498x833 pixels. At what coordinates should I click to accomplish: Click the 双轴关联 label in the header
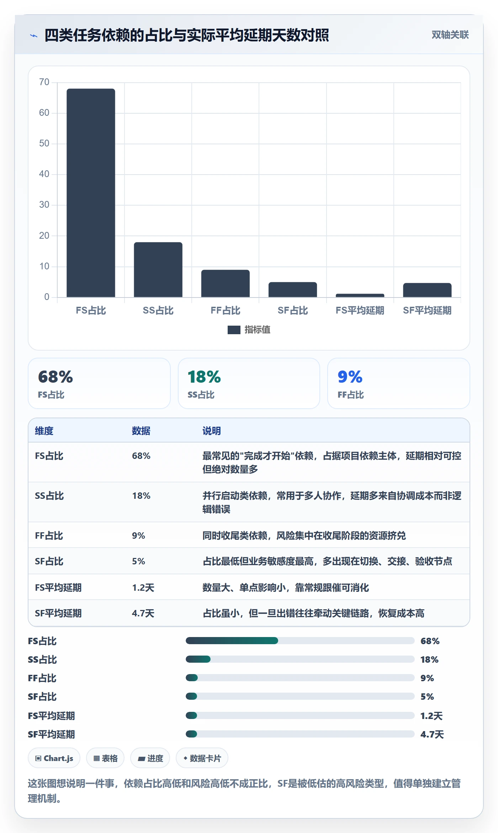click(x=450, y=35)
